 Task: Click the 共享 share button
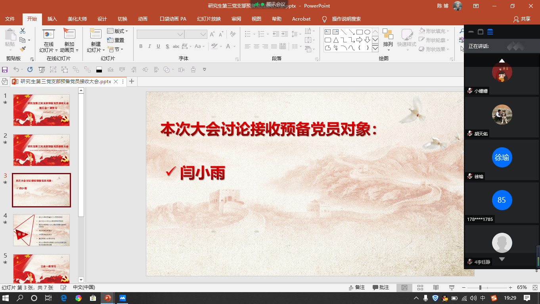(522, 19)
